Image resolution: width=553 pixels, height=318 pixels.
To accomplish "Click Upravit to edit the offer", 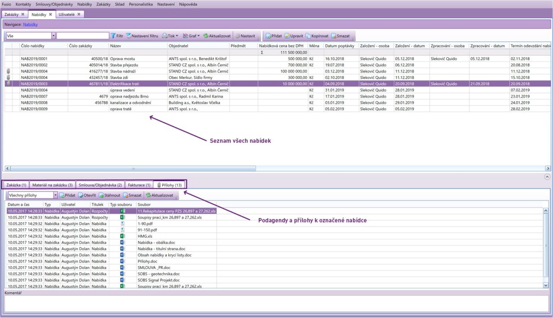I will (x=293, y=36).
